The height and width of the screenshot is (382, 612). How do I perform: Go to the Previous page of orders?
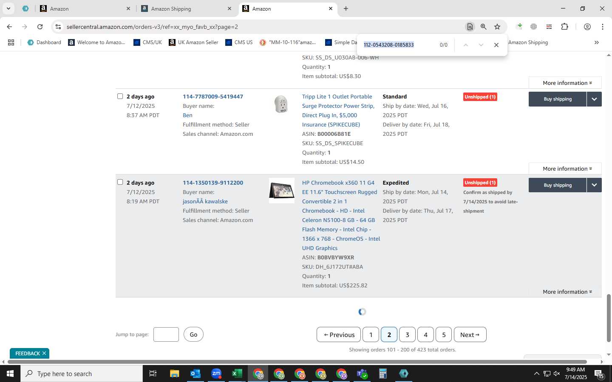(339, 334)
